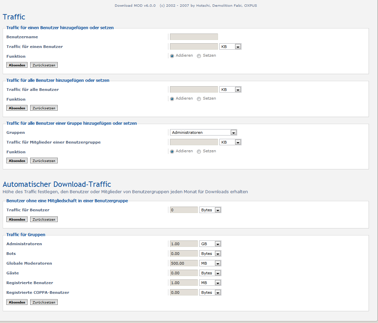Screen dimensions: 378x323
Task: Select Addieren radio for all-users traffic
Action: pyautogui.click(x=172, y=99)
